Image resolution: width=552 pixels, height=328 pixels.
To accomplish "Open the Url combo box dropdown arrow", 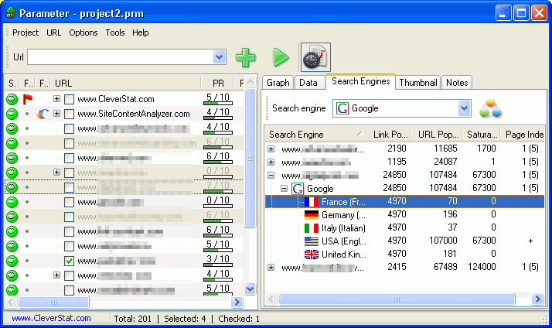I will tap(219, 57).
